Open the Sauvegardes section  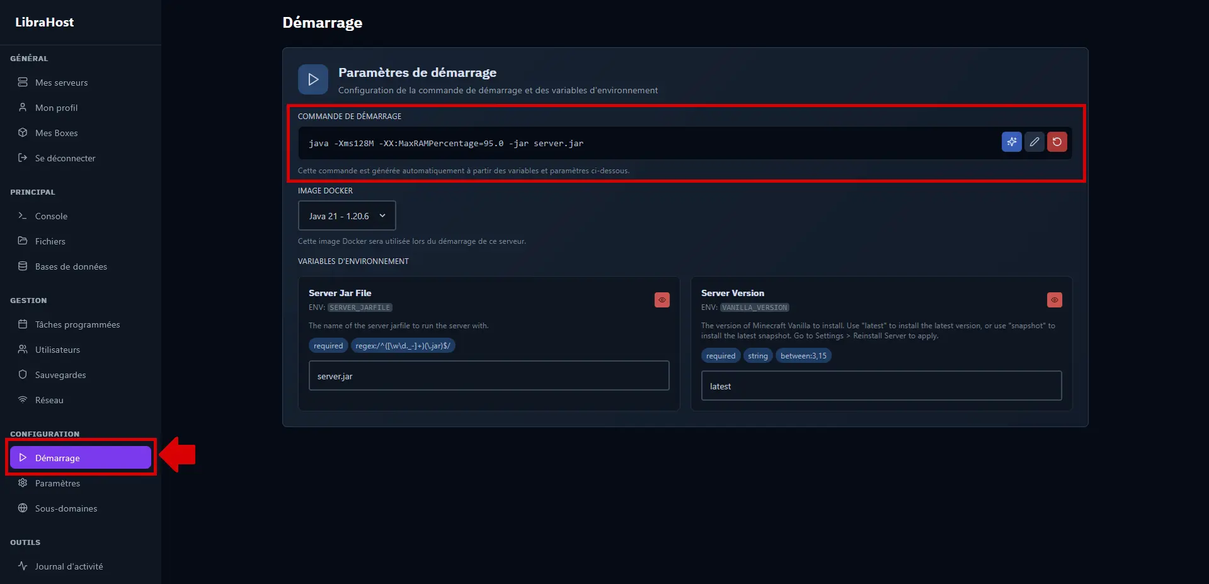[x=60, y=374]
